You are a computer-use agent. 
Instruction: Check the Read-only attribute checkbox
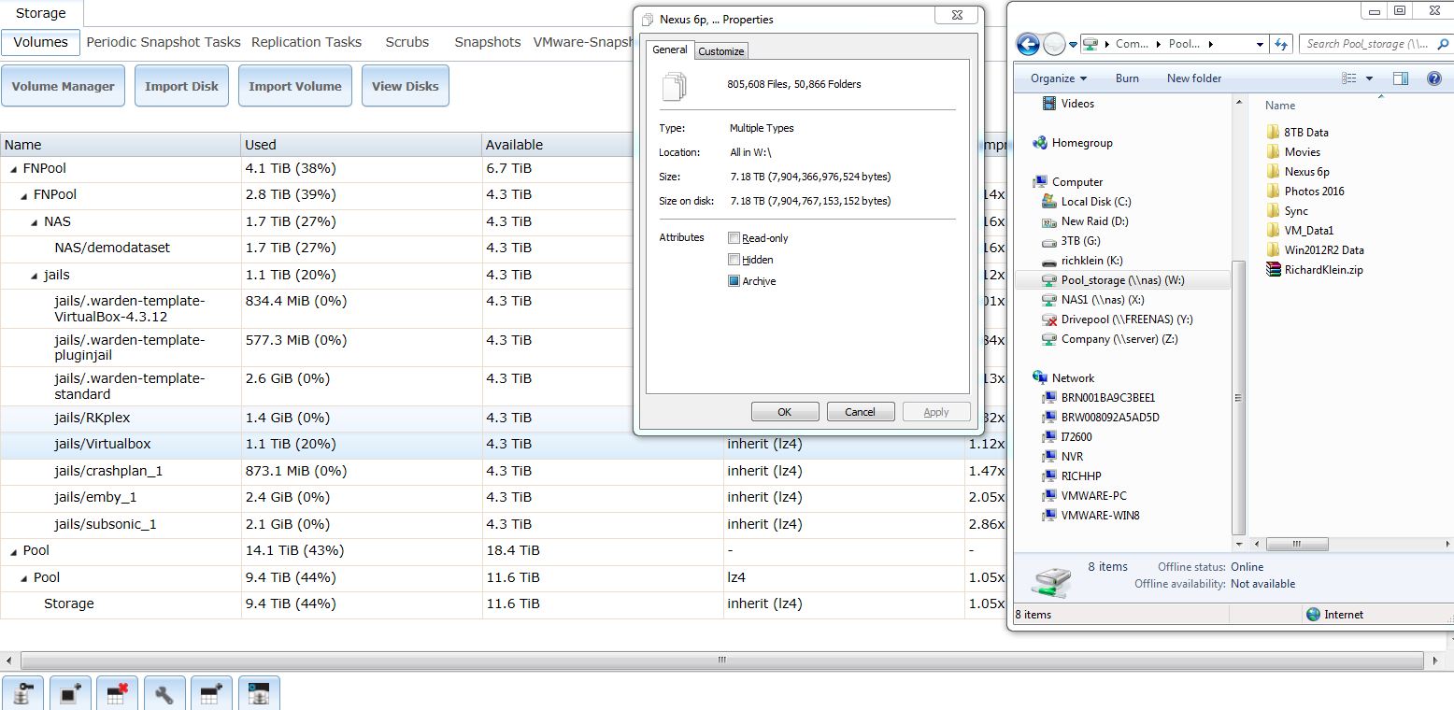coord(734,238)
